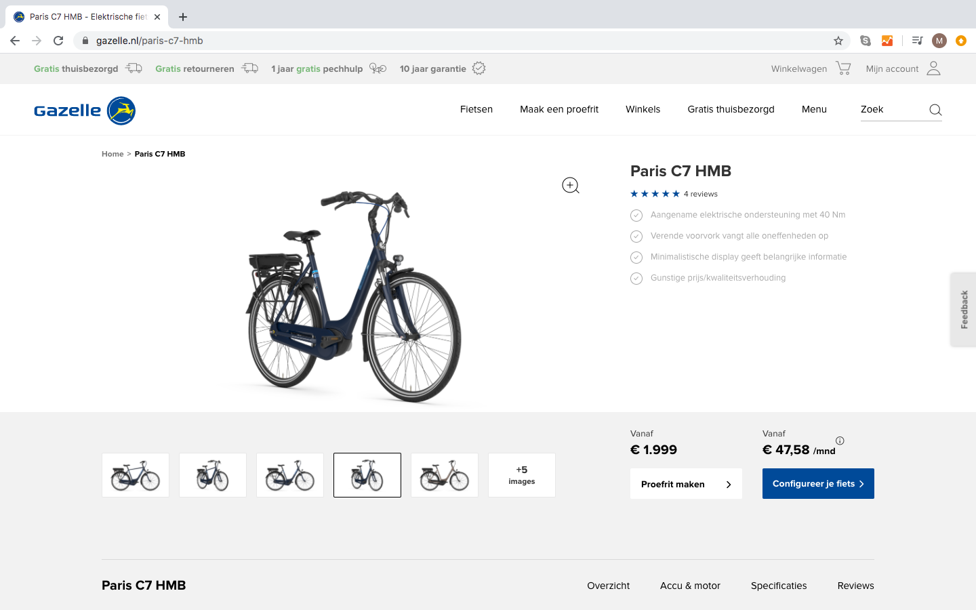Open the shopping cart icon
Screen dimensions: 976x610
coord(843,68)
